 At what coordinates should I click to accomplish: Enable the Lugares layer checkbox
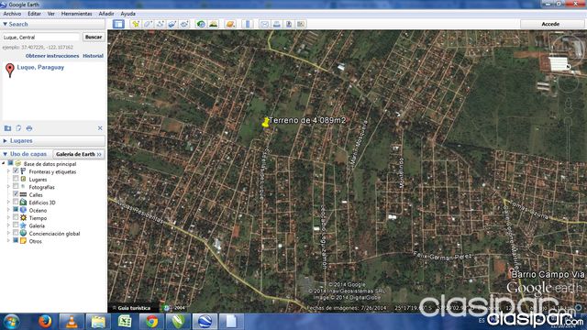16,179
